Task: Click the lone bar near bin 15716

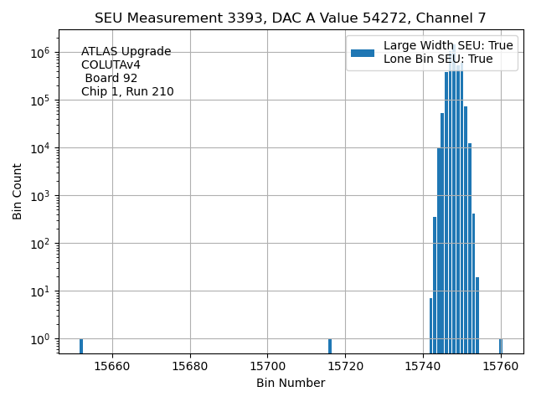Action: [x=330, y=346]
